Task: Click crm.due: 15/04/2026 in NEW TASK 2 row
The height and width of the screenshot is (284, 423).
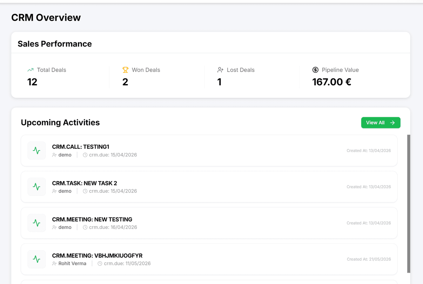Action: pos(113,191)
